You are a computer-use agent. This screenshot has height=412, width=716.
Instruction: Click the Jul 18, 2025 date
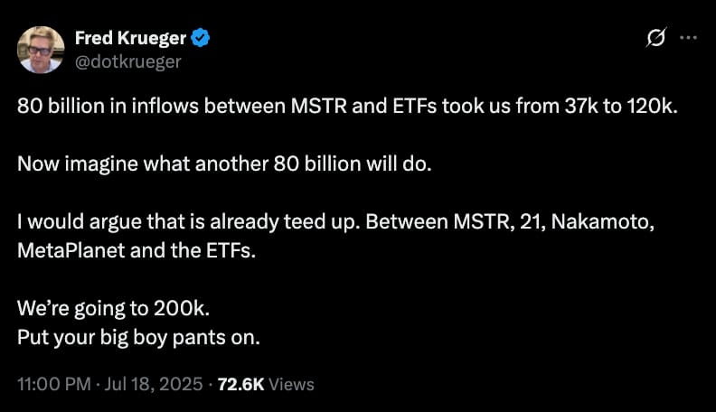(154, 384)
